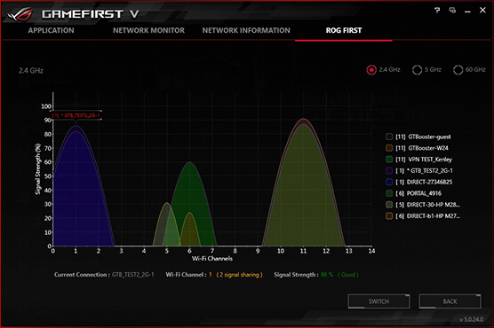This screenshot has height=328, width=494.
Task: Click the DIRECT-b1-HP M27 legend swatch
Action: pyautogui.click(x=389, y=215)
